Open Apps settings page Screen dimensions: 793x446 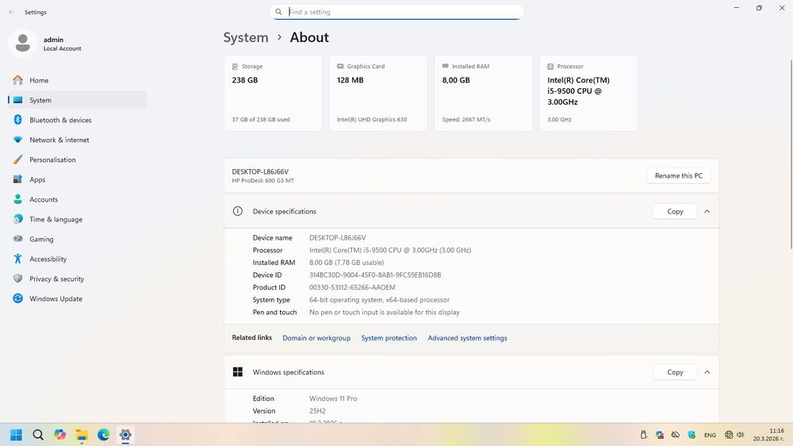[x=77, y=179]
